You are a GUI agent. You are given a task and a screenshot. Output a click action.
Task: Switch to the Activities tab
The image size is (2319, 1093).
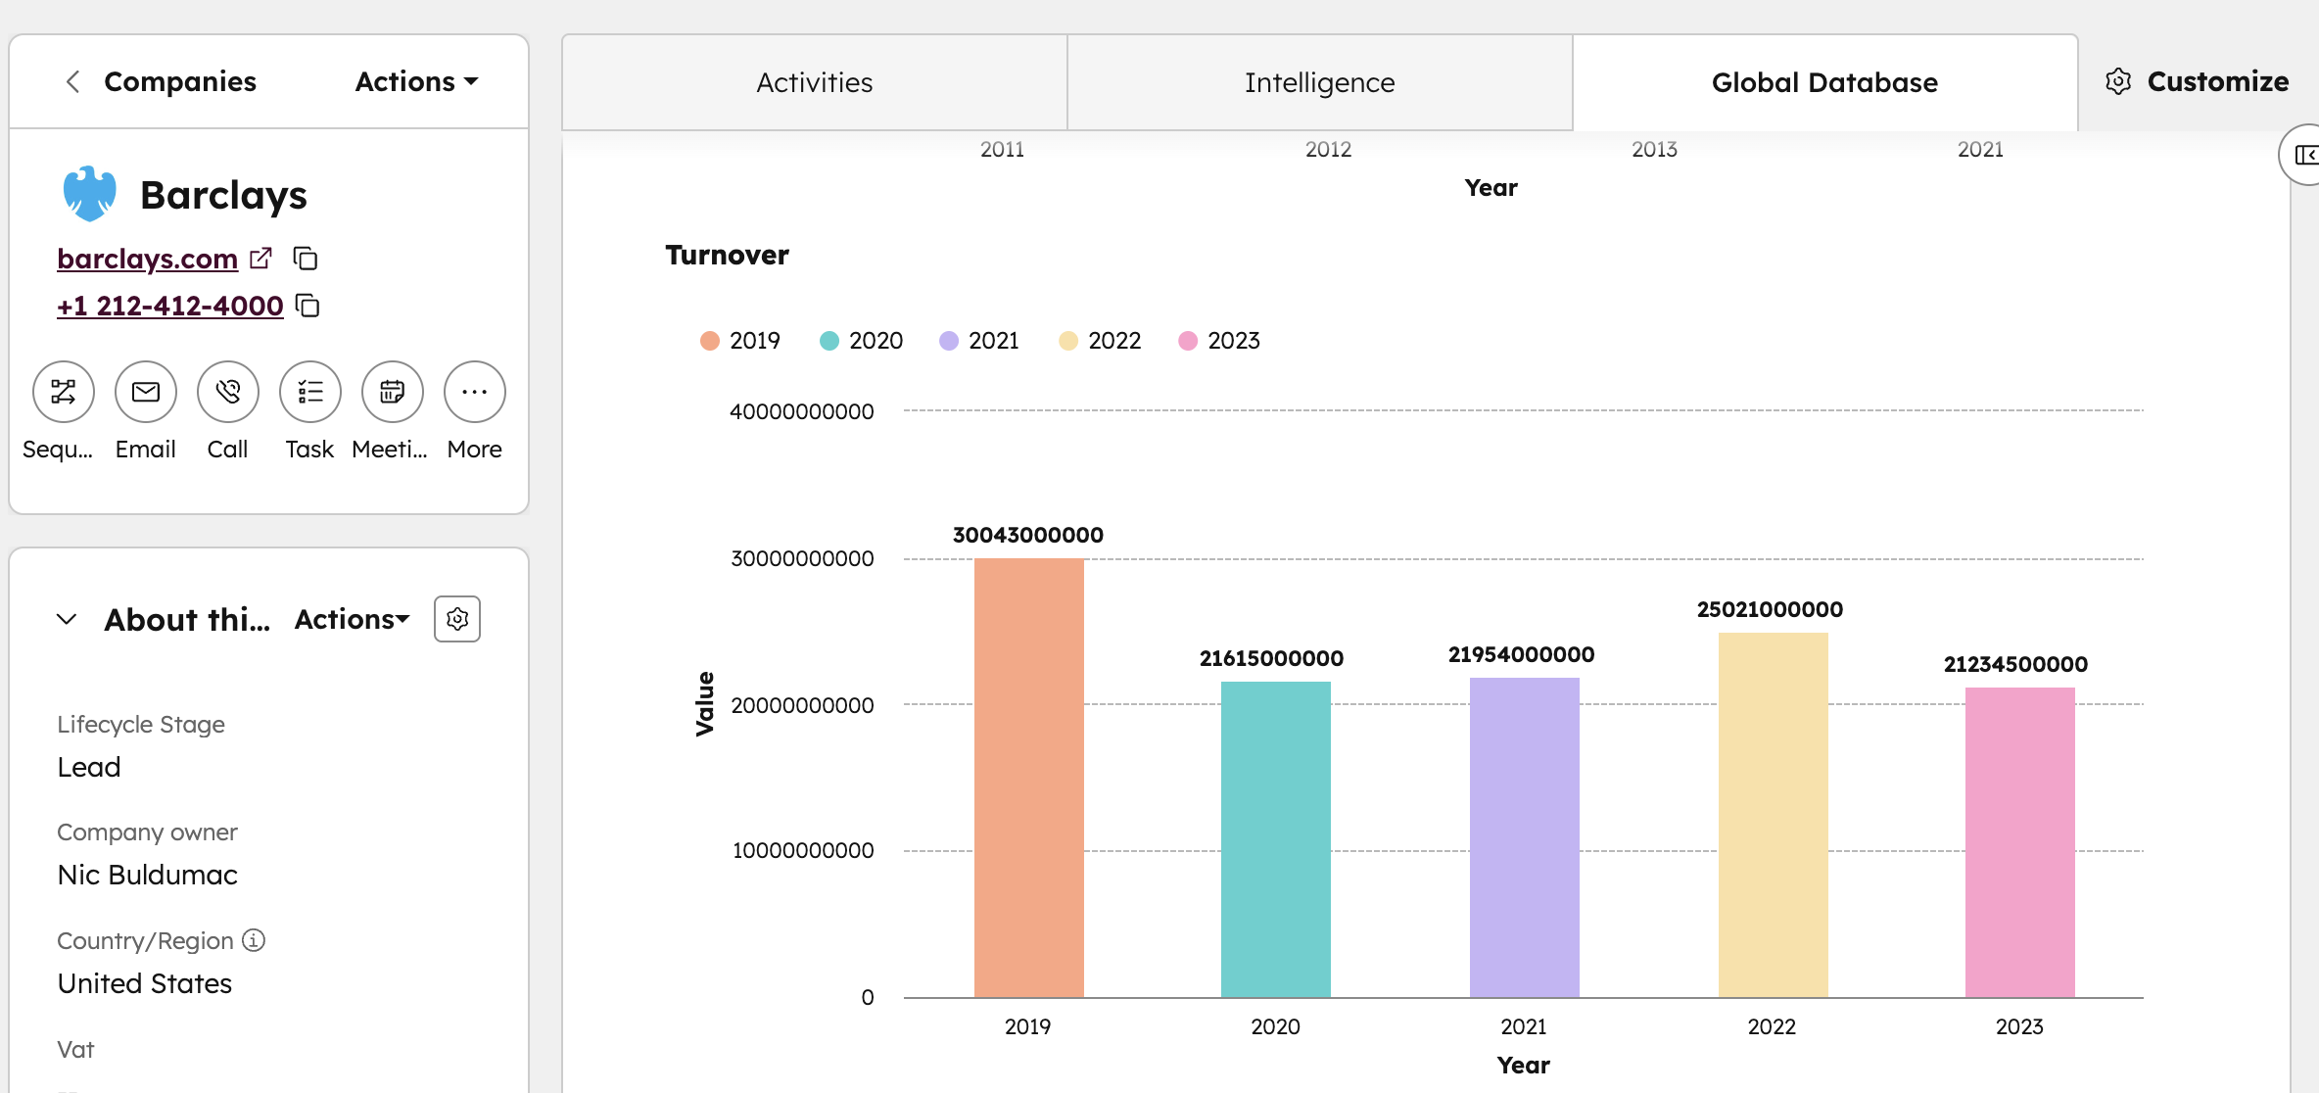pos(815,82)
